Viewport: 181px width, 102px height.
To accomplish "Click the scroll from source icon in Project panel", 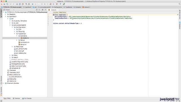I will point(37,10).
